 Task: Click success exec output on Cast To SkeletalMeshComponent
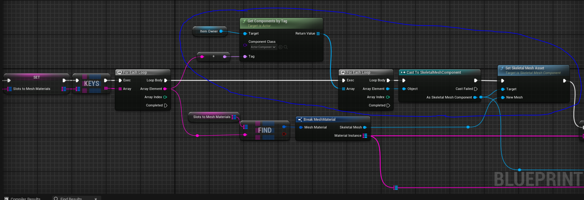[476, 80]
